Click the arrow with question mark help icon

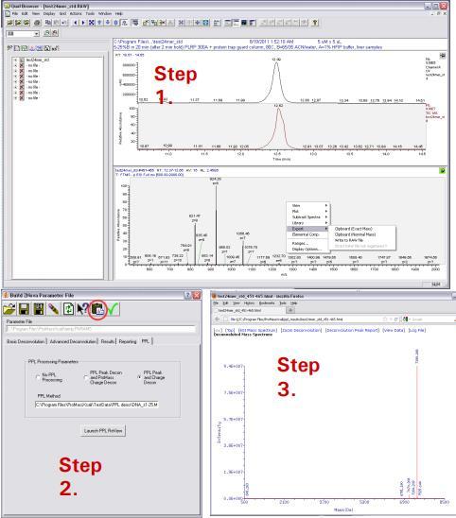(x=82, y=309)
